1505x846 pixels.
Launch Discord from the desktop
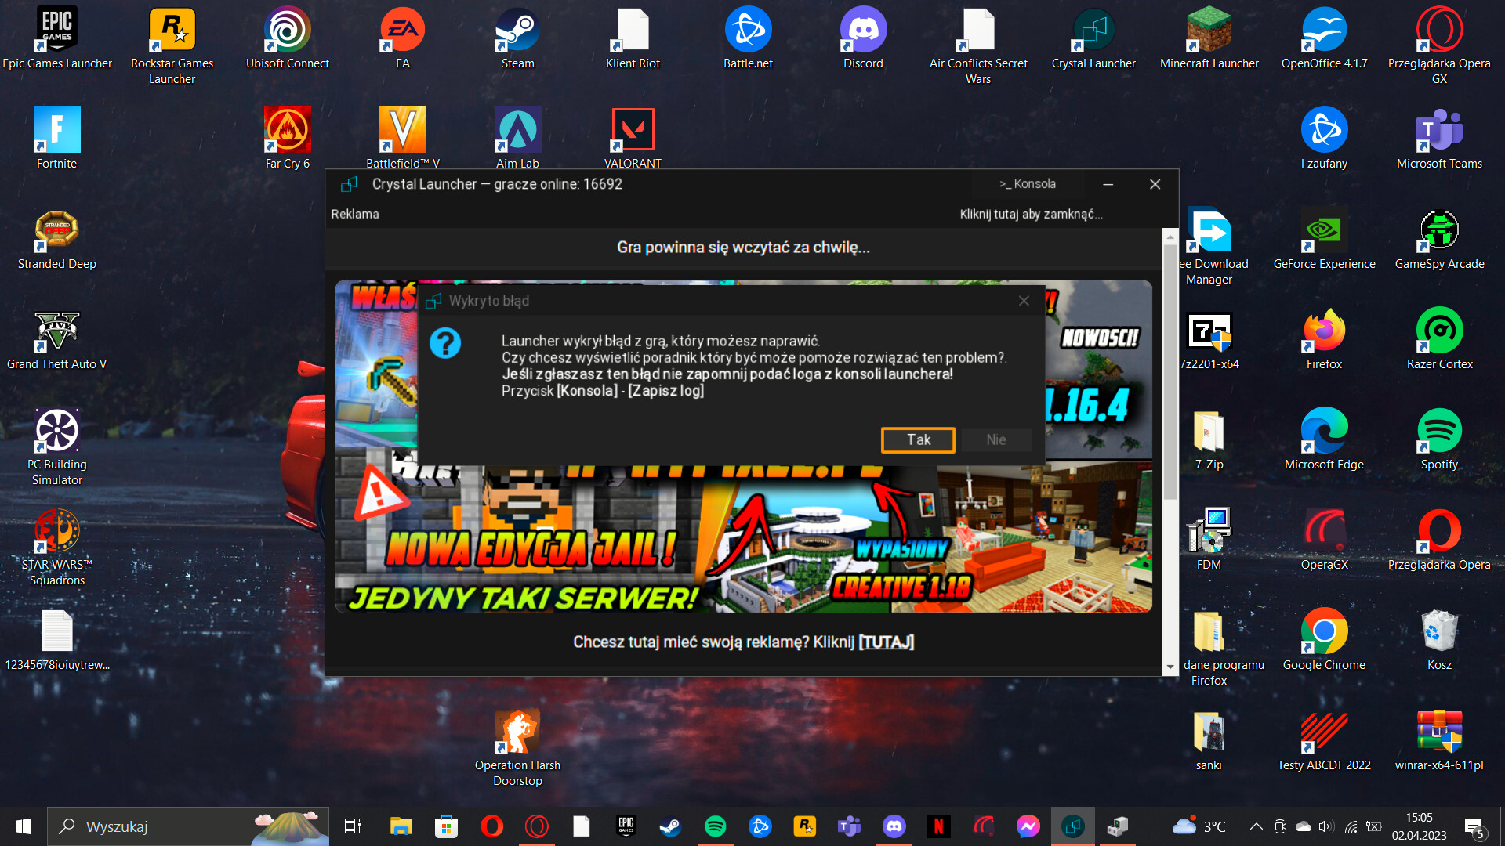click(x=863, y=39)
